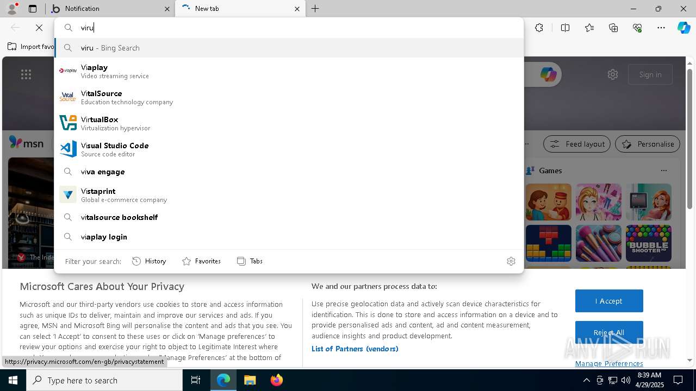Open the Edge profile icon
The width and height of the screenshot is (696, 391).
pyautogui.click(x=12, y=9)
